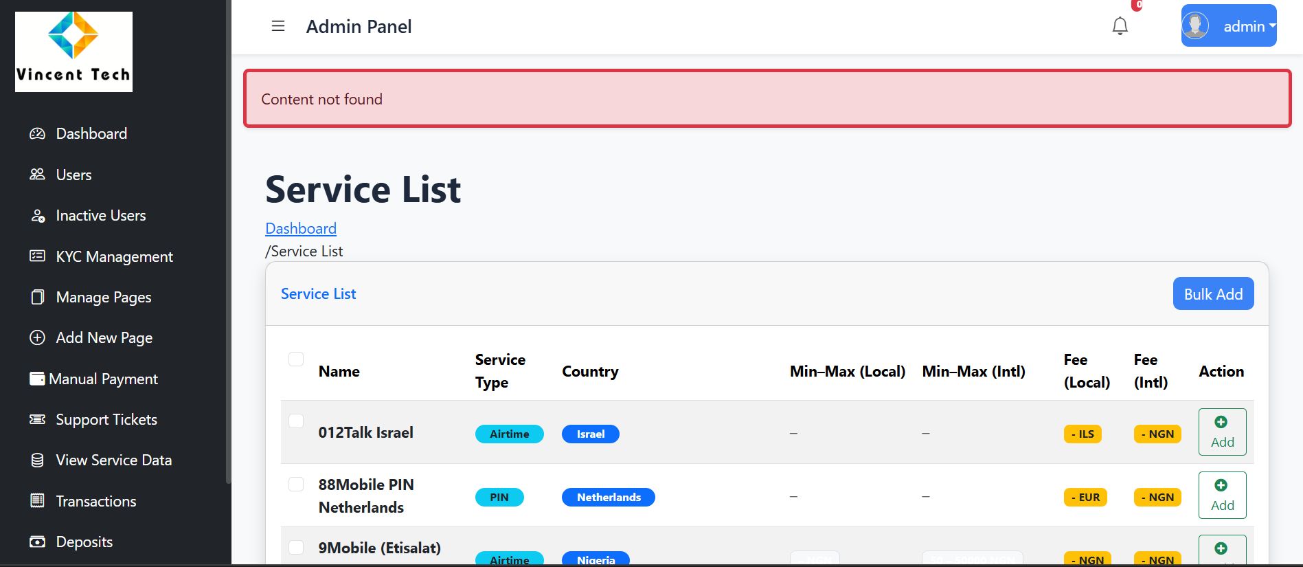Check the 012Talk Israel row checkbox
1303x567 pixels.
point(296,421)
